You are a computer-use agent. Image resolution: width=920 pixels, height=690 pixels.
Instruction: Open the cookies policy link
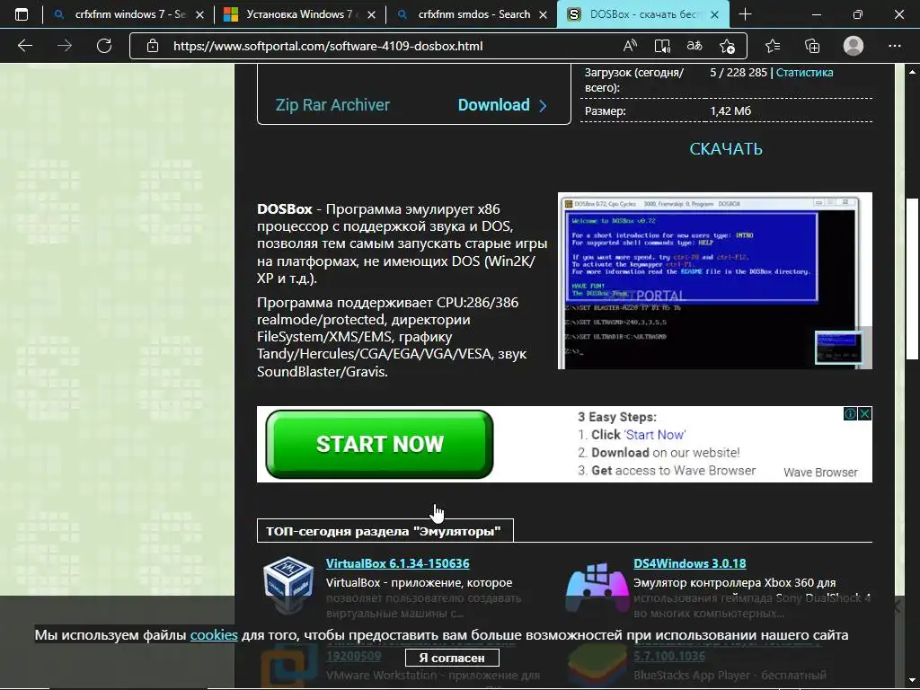(214, 635)
